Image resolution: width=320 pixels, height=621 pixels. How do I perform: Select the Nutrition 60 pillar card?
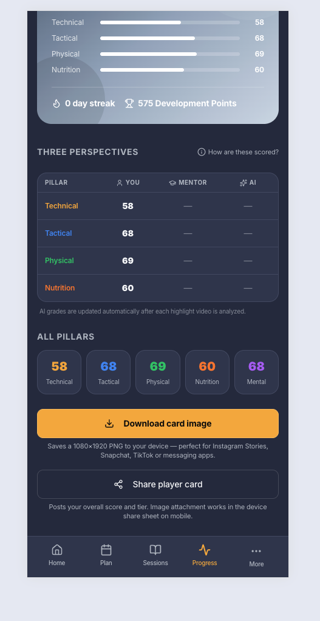click(207, 372)
